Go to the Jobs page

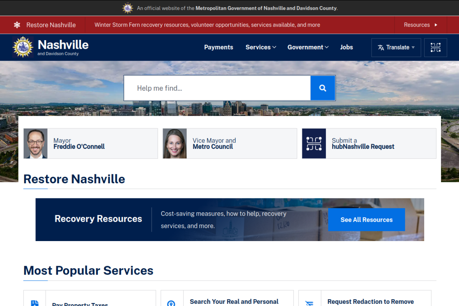pyautogui.click(x=346, y=47)
